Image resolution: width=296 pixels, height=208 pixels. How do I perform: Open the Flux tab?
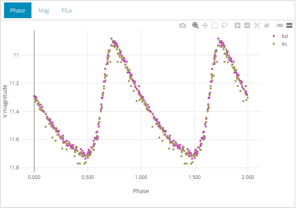coord(67,10)
